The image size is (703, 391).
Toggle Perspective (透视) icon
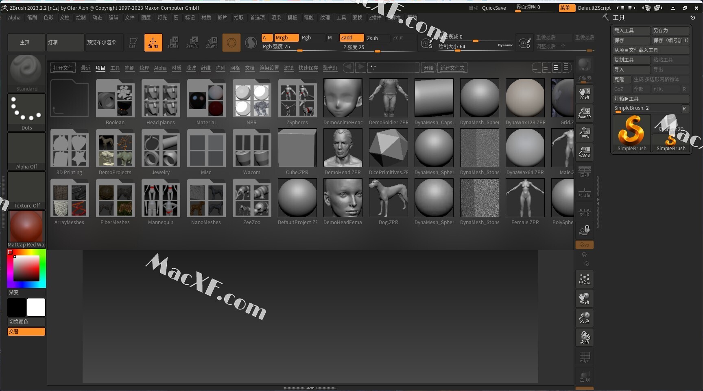pos(585,172)
